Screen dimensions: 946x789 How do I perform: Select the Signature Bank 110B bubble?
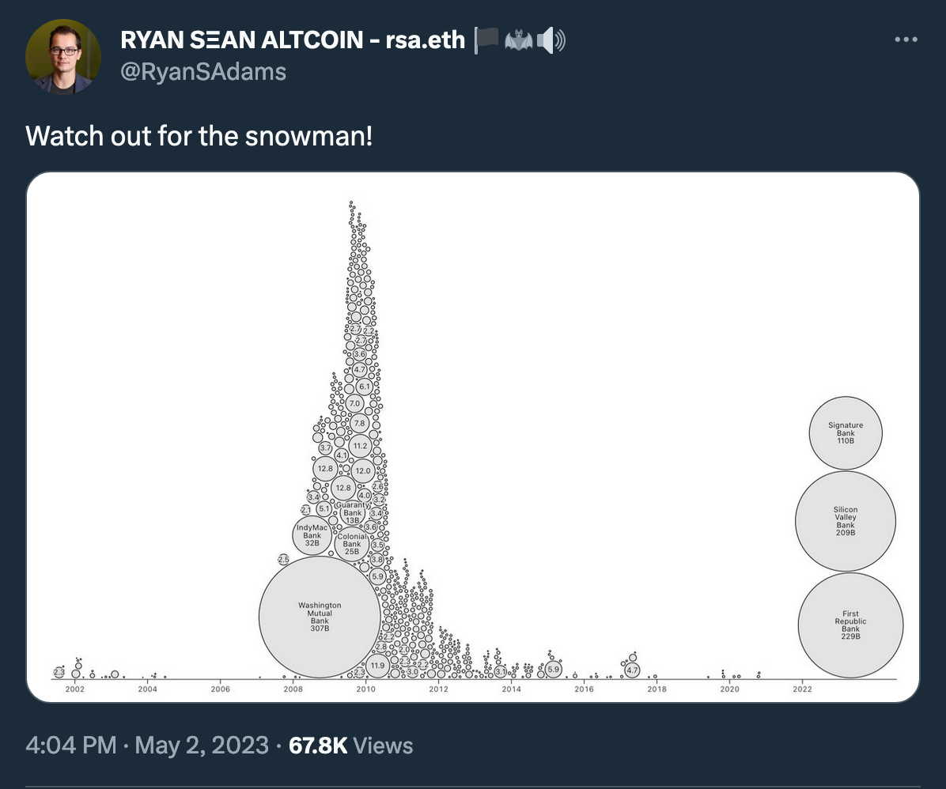[846, 433]
